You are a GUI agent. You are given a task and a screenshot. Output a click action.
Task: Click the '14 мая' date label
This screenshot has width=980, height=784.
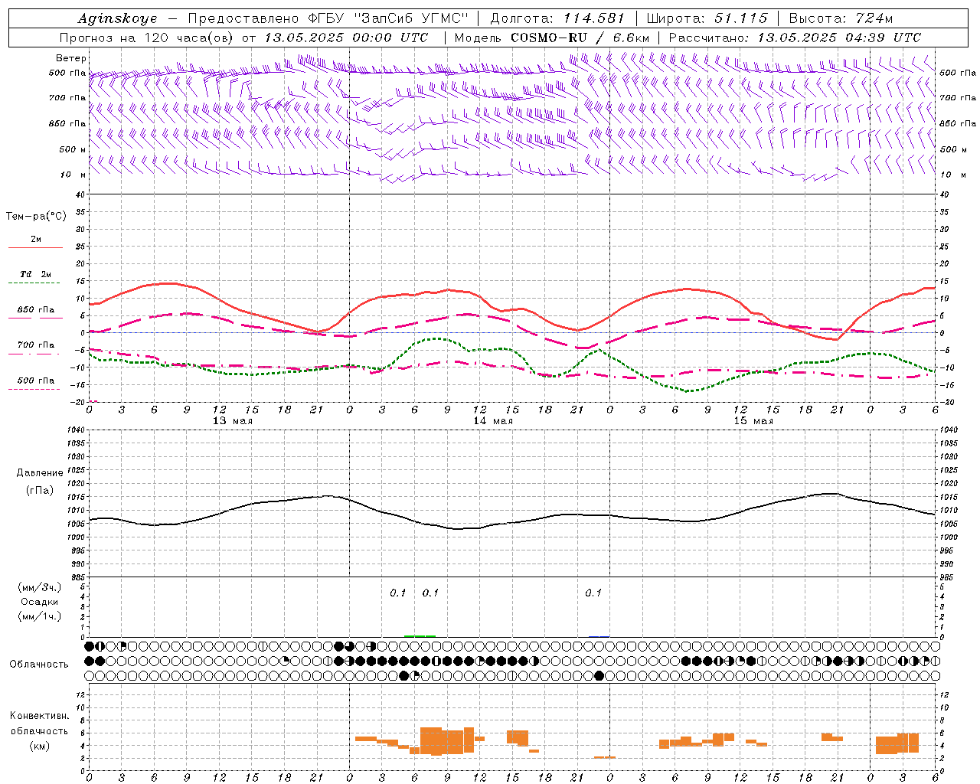pyautogui.click(x=492, y=421)
